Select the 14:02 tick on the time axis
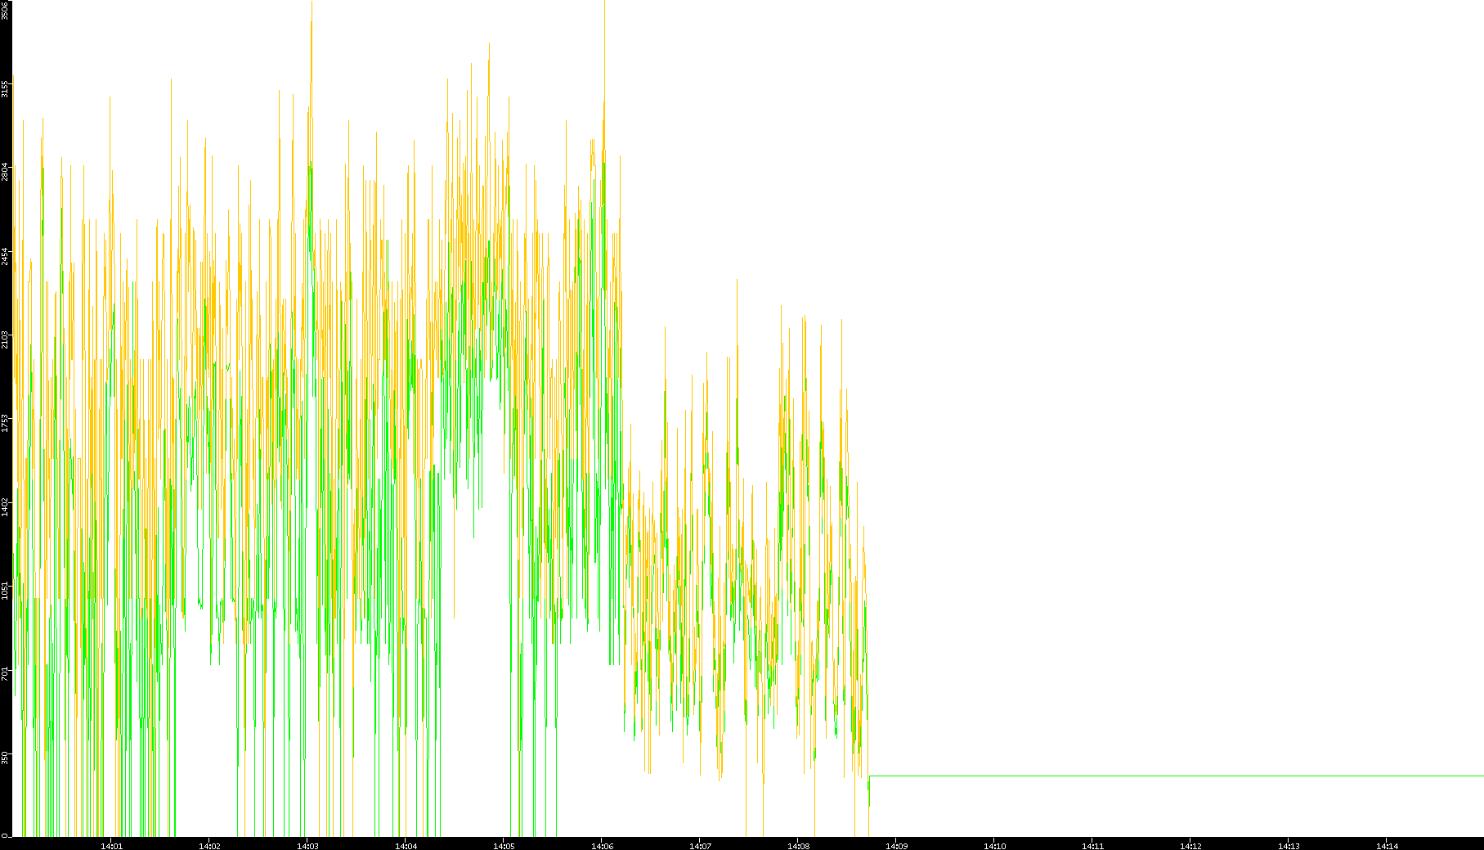 pos(209,845)
